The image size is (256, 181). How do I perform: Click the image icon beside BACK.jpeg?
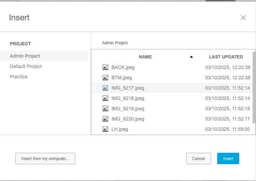tap(105, 67)
